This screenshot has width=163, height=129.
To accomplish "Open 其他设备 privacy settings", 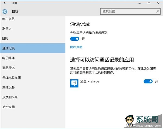I will (33, 87).
